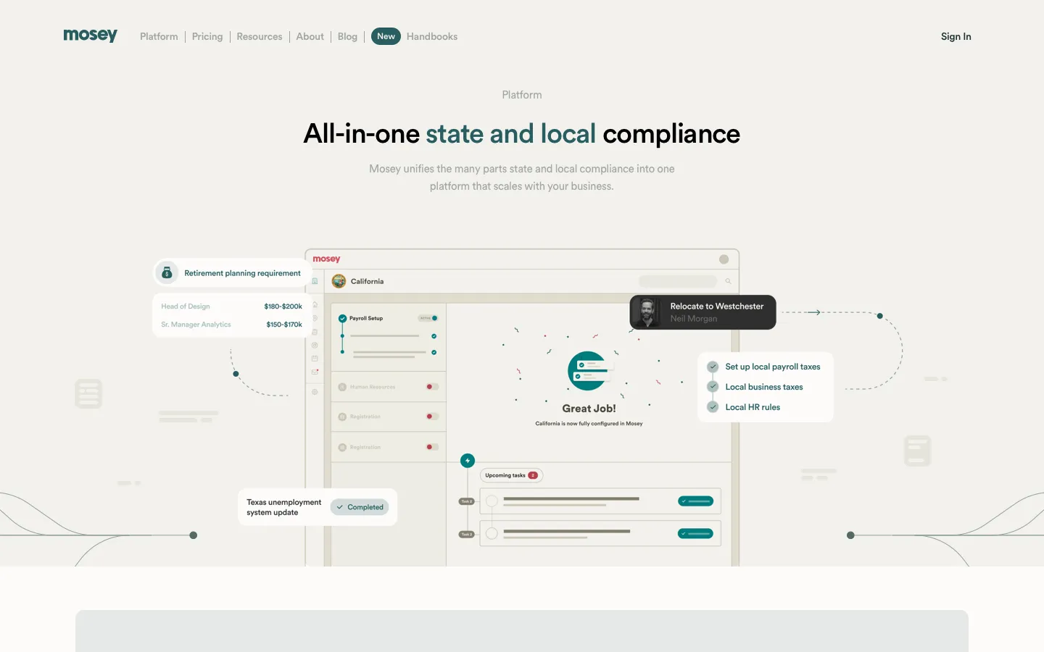
Task: Click the search magnifier icon in the mockup
Action: click(x=728, y=281)
